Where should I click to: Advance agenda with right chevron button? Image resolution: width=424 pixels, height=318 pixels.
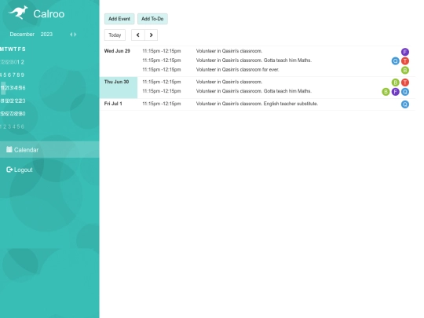point(152,35)
